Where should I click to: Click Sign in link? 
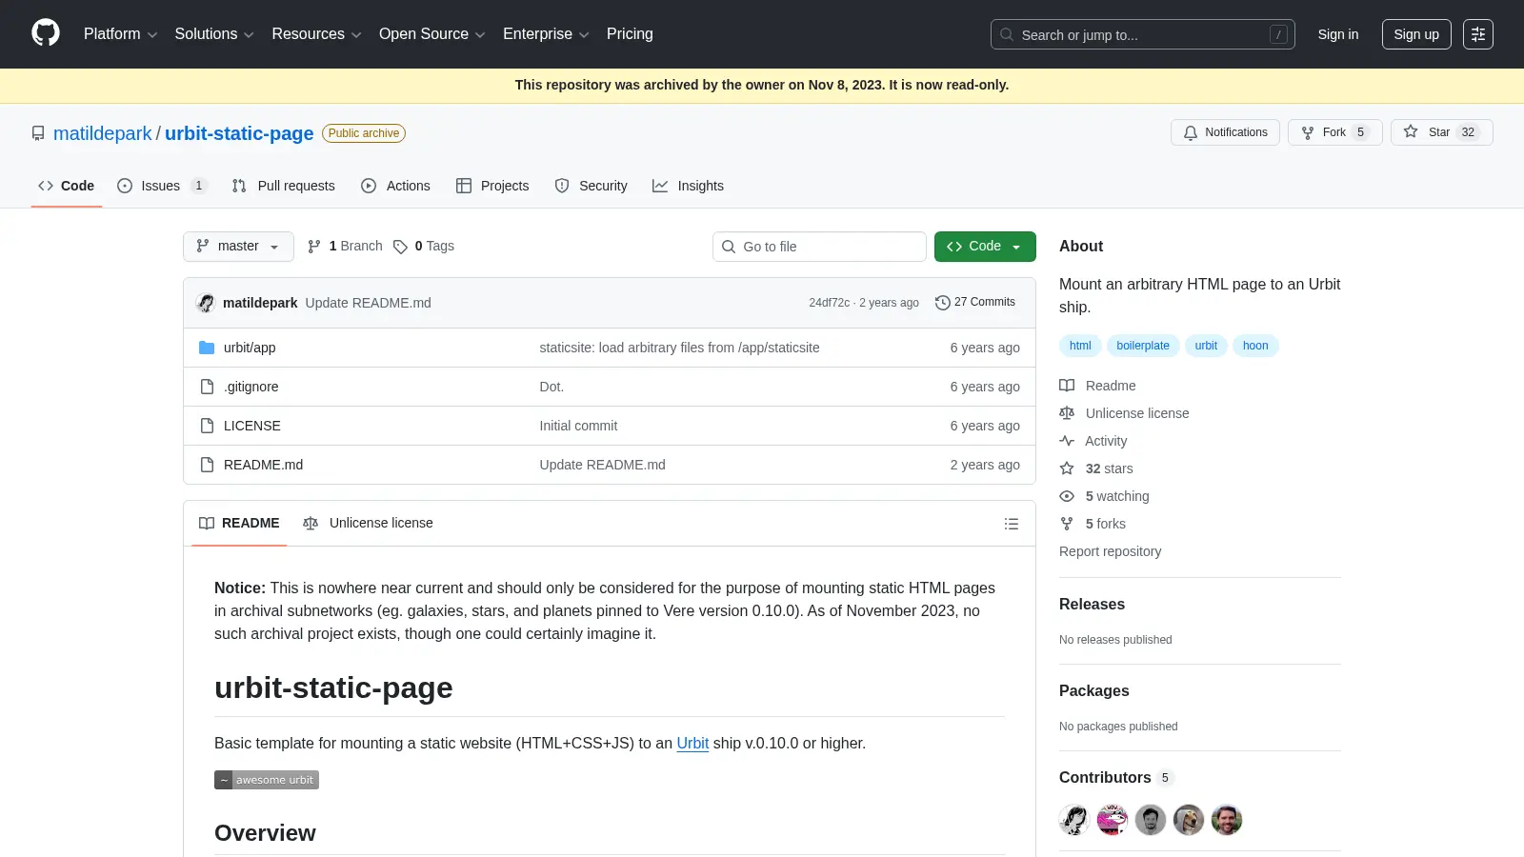(x=1338, y=34)
